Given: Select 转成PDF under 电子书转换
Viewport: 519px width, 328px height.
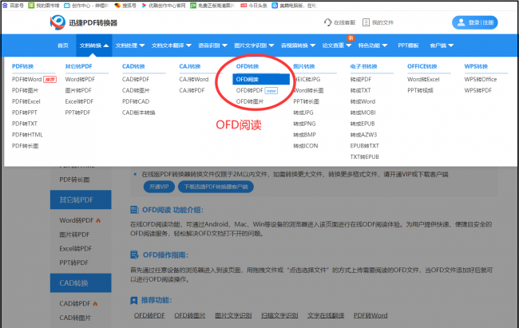Looking at the screenshot, I should coord(361,80).
